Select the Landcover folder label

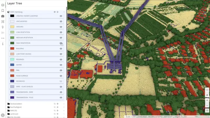coord(14,114)
